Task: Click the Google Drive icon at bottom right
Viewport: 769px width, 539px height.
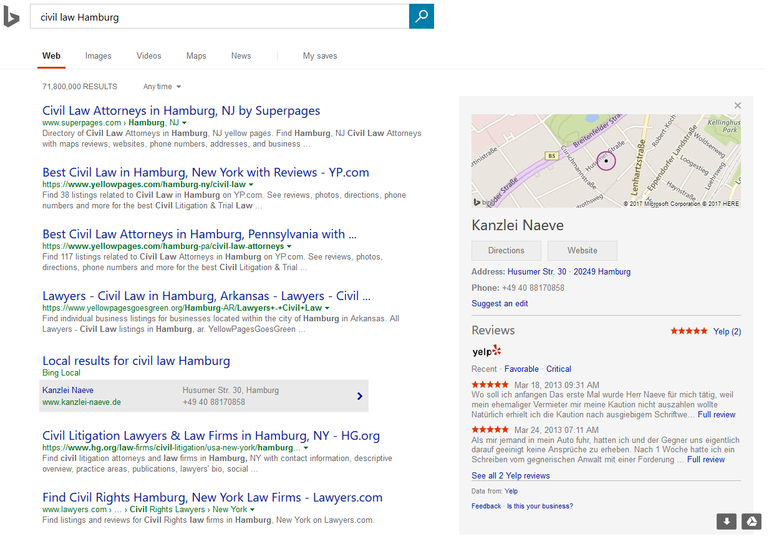Action: (752, 522)
